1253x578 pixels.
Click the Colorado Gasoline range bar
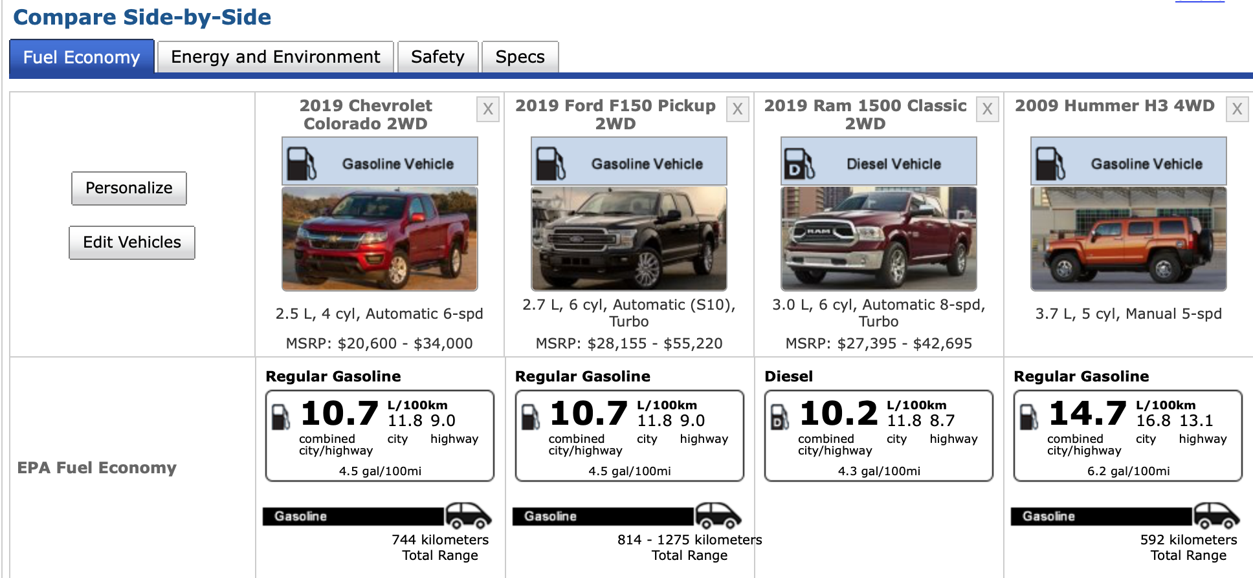(353, 517)
